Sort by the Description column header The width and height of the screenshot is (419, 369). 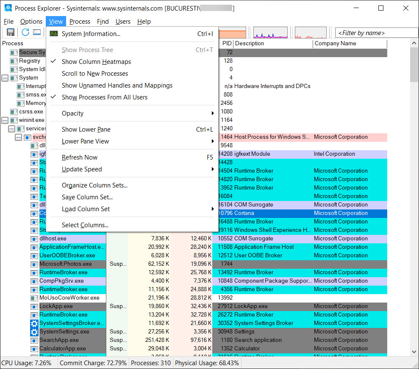point(273,43)
